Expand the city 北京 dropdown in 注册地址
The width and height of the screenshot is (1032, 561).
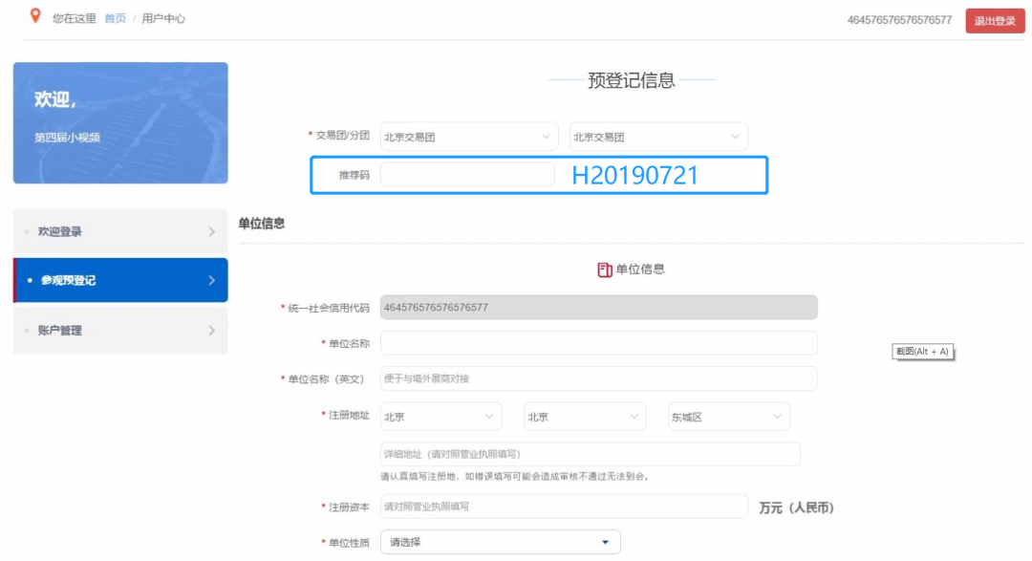click(x=585, y=417)
